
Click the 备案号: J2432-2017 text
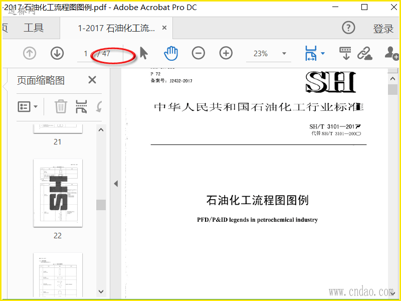tap(171, 81)
